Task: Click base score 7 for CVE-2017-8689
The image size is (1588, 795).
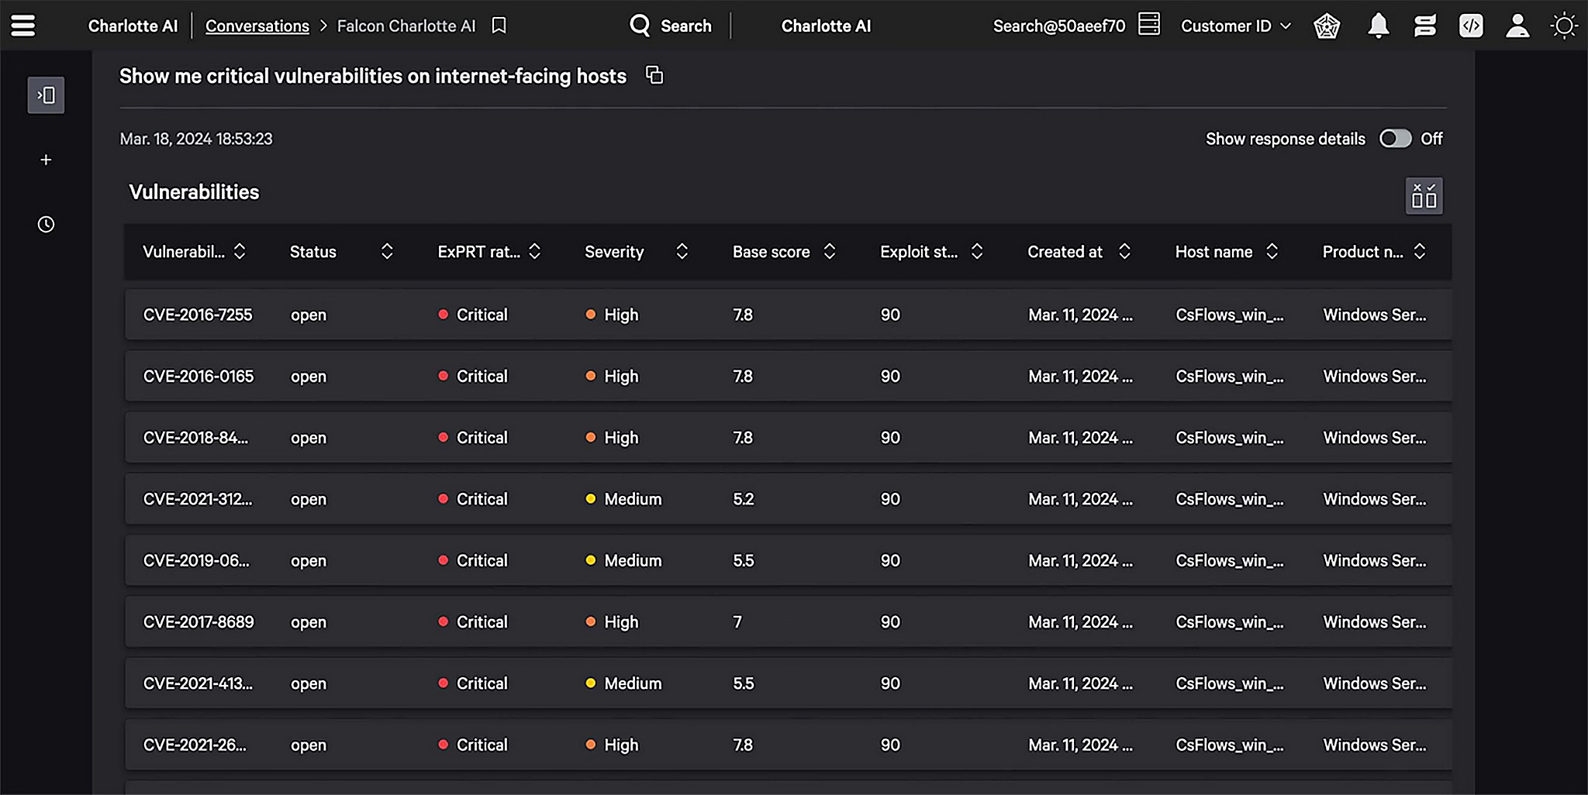Action: [737, 622]
